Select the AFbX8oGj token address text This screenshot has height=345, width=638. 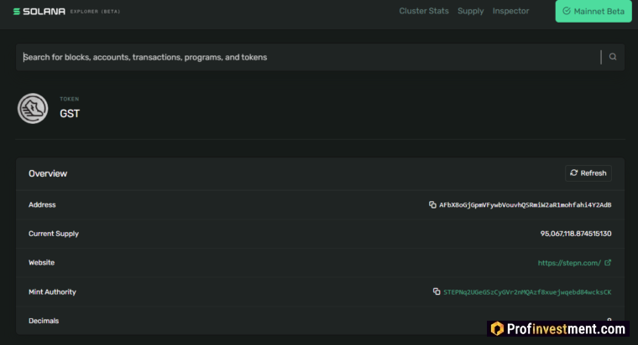(x=525, y=205)
